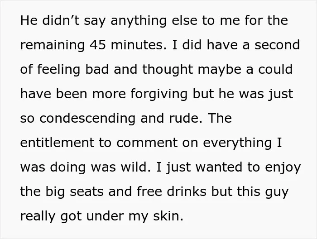Click the word "thought" in the third line
Image resolution: width=317 pixels, height=239 pixels.
(x=168, y=70)
